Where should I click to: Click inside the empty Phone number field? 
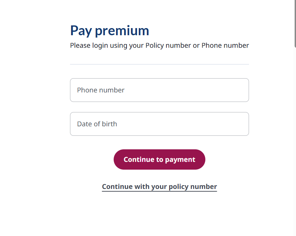pos(159,90)
